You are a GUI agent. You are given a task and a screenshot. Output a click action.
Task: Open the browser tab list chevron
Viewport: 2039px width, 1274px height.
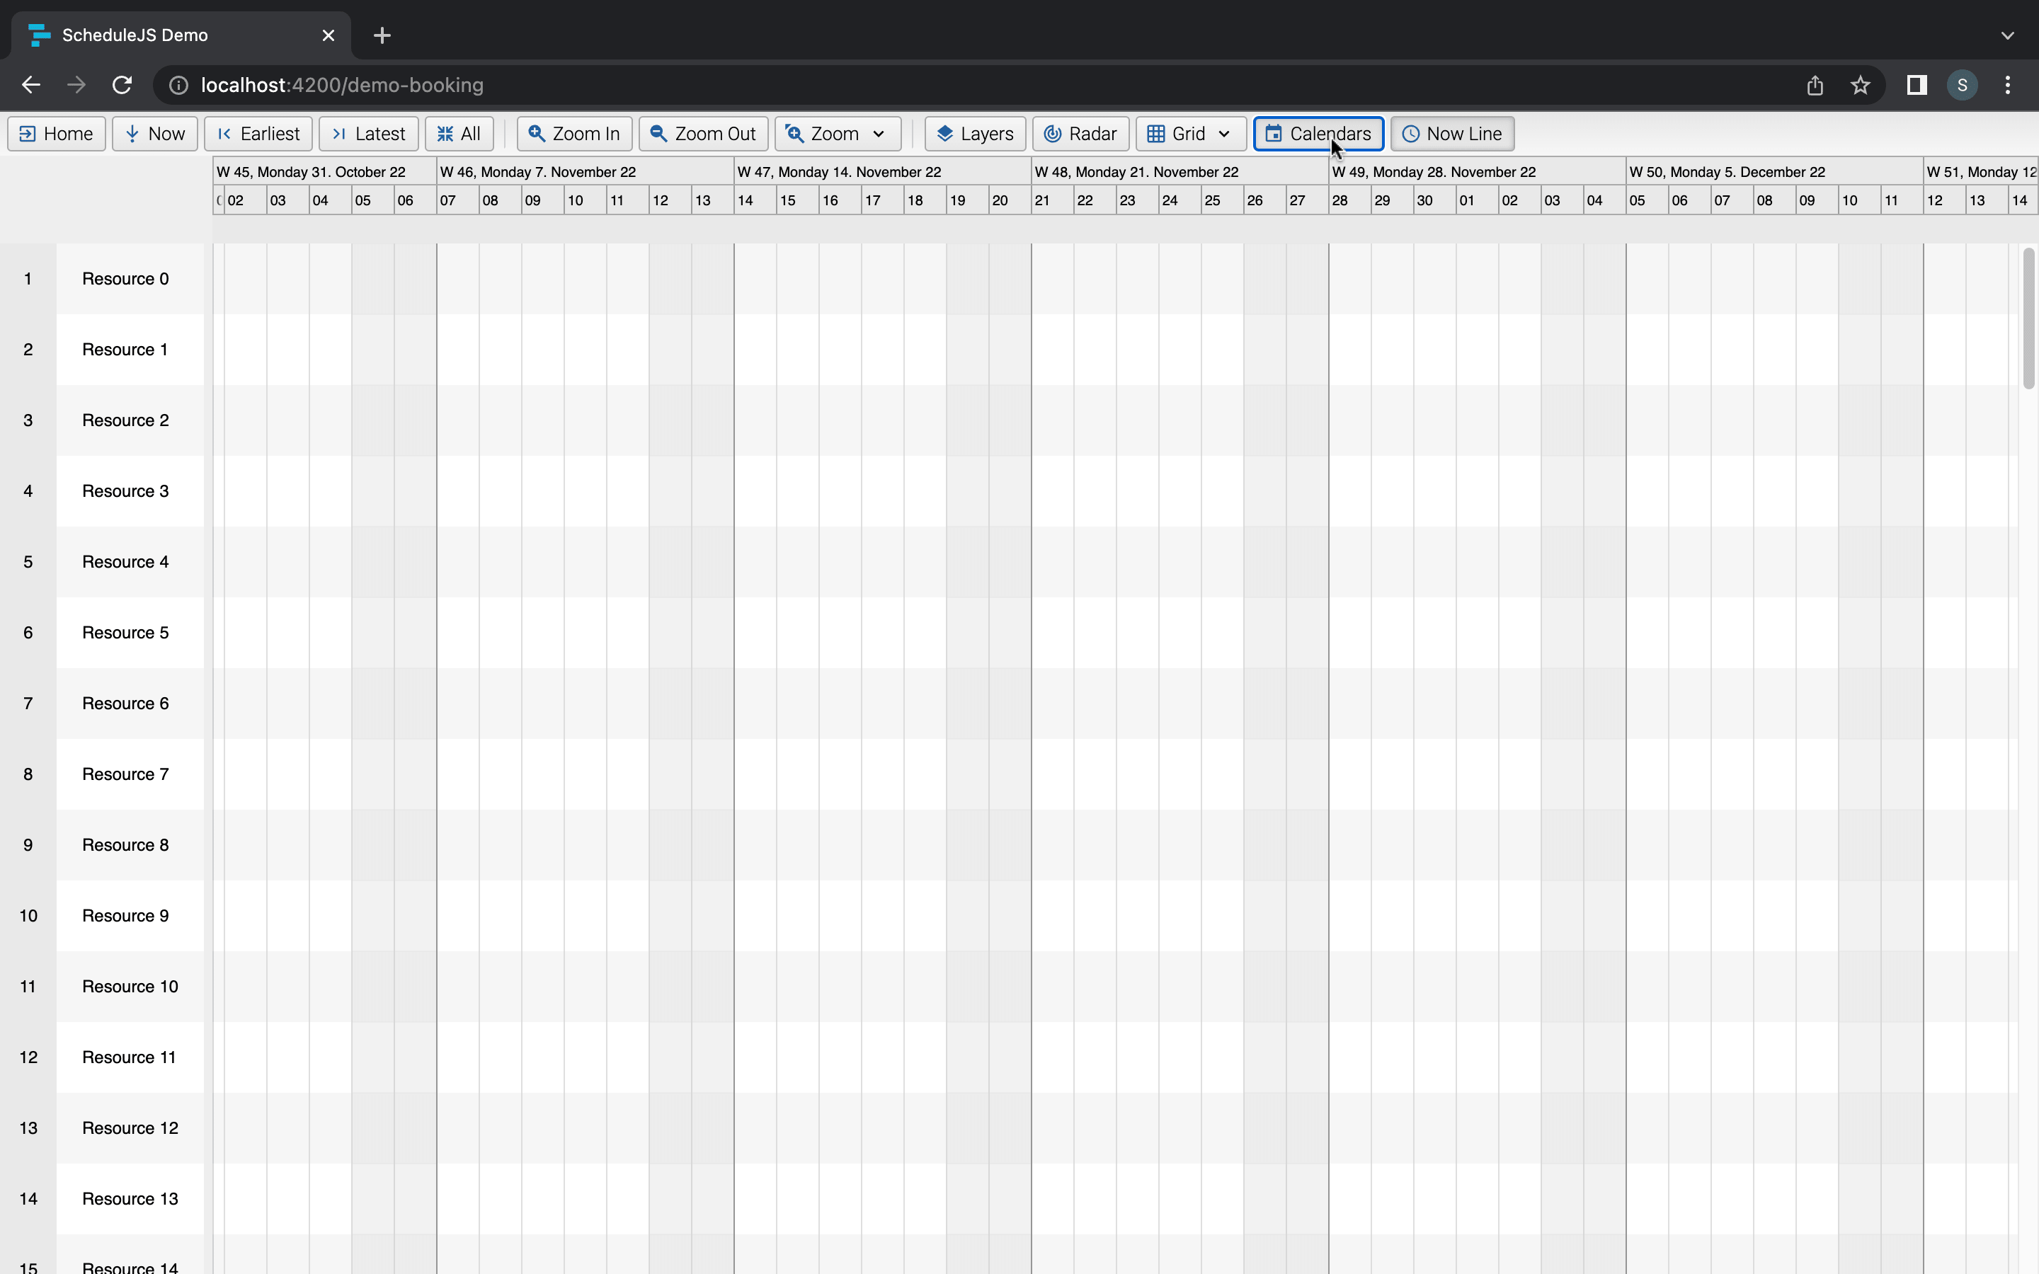2008,35
